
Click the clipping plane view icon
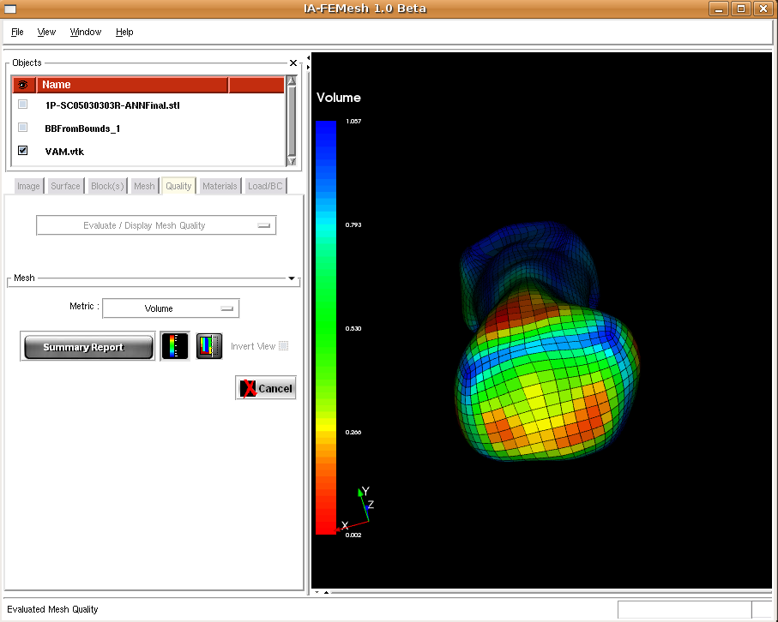tap(209, 346)
